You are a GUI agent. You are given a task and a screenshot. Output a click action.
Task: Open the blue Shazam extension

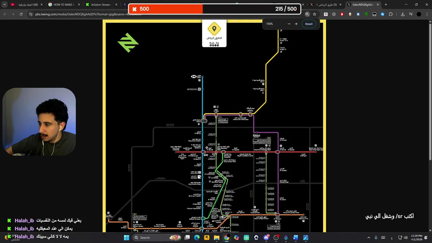(382, 14)
